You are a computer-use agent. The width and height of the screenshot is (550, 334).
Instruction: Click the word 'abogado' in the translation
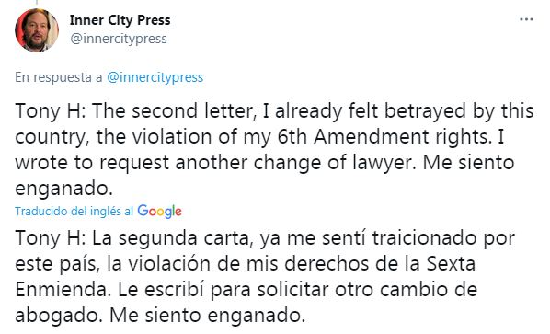[x=59, y=315]
